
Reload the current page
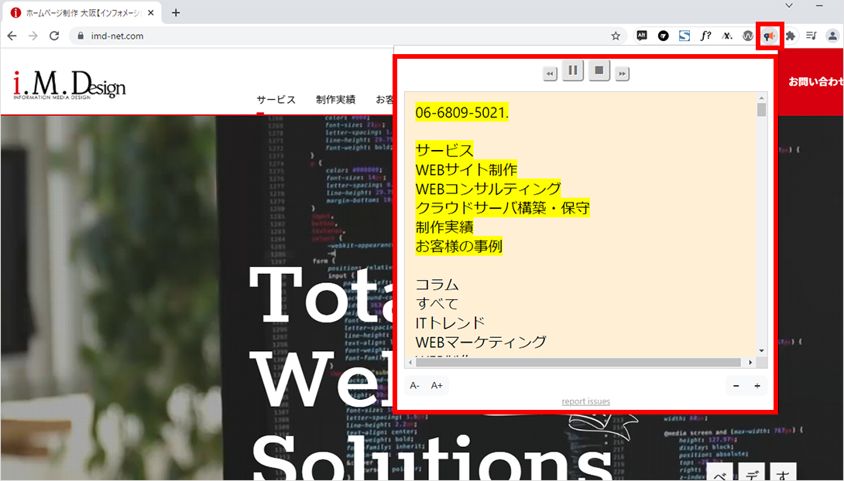(x=54, y=36)
